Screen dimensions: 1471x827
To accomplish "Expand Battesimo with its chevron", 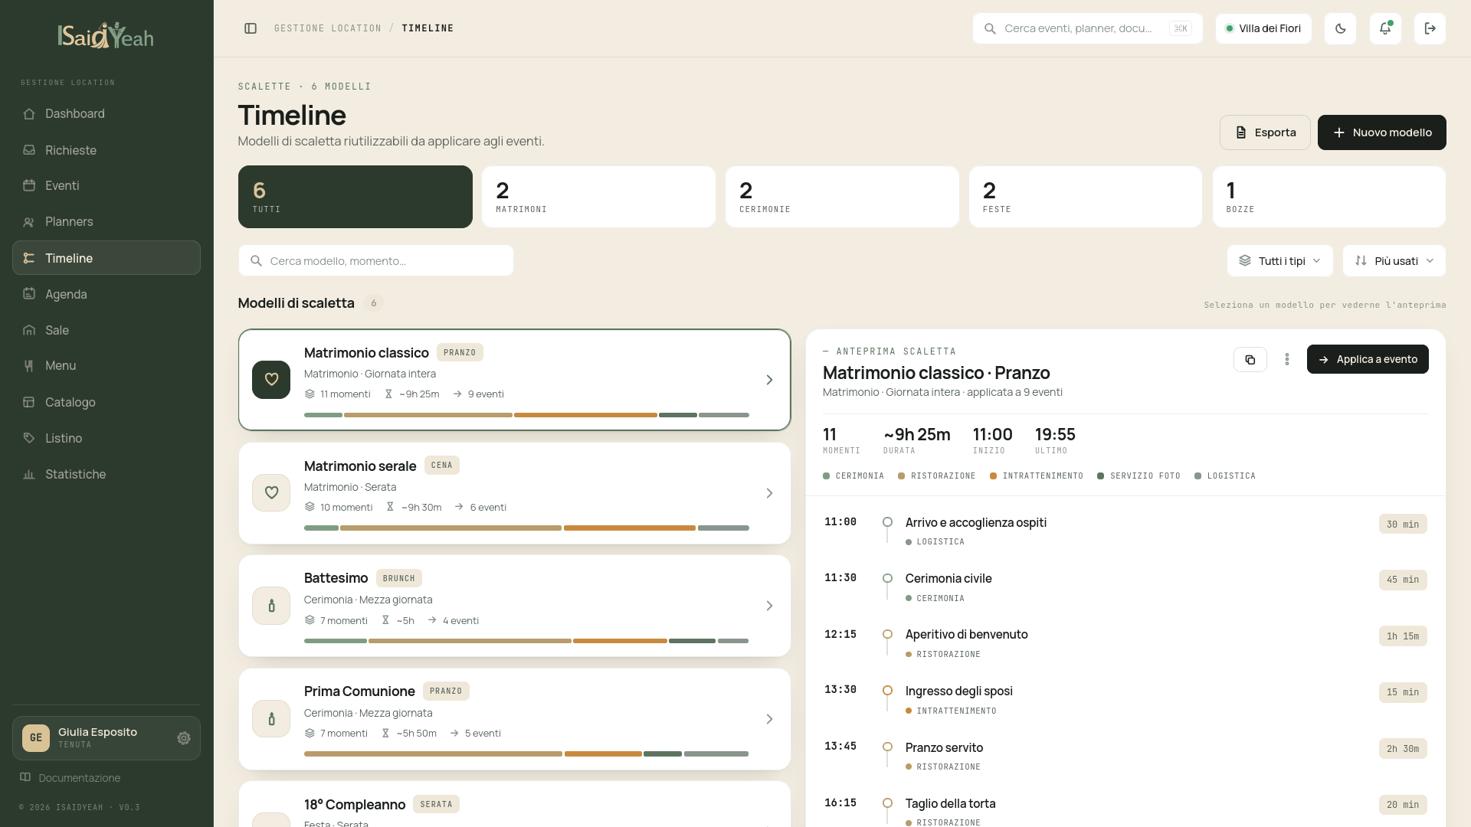I will pyautogui.click(x=769, y=606).
